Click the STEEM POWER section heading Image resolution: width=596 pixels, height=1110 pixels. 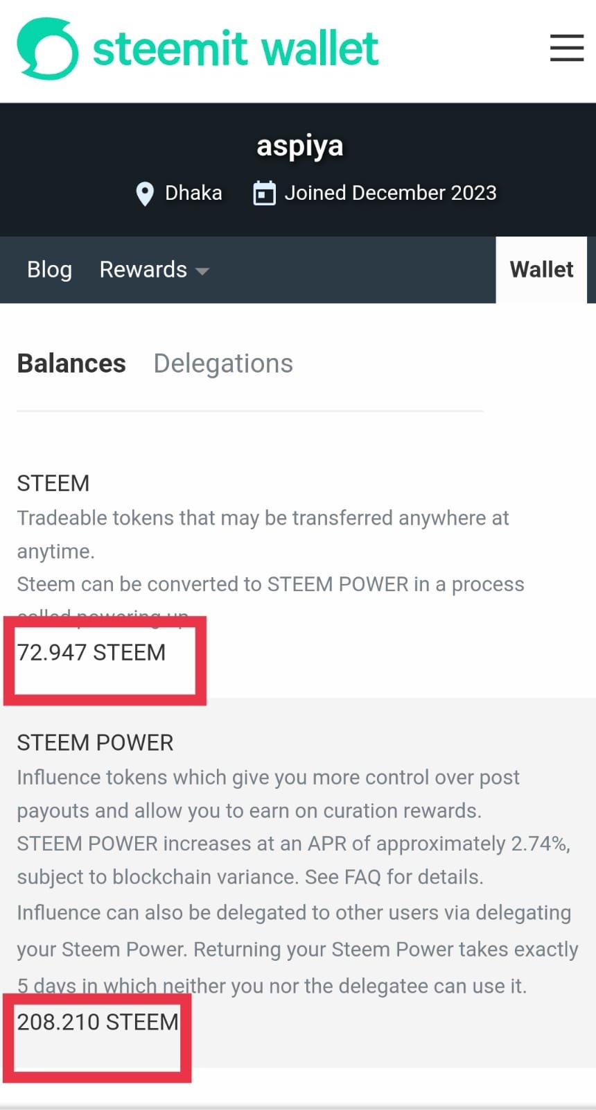95,742
